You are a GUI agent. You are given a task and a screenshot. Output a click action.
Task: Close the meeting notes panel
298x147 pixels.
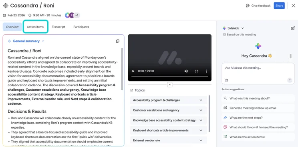tap(293, 6)
